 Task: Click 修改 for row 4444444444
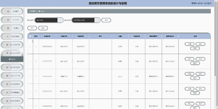point(200,104)
